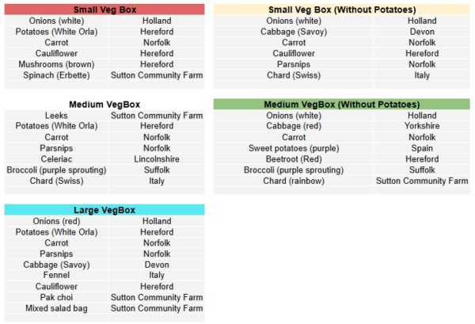Screen dimensions: 475x324
Task: Select the Fennel cell
Action: (56, 276)
